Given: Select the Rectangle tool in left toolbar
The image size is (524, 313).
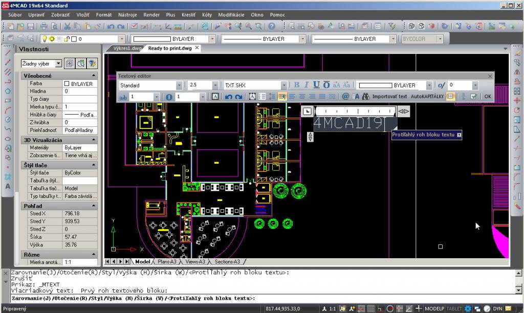Looking at the screenshot, I should coord(8,100).
